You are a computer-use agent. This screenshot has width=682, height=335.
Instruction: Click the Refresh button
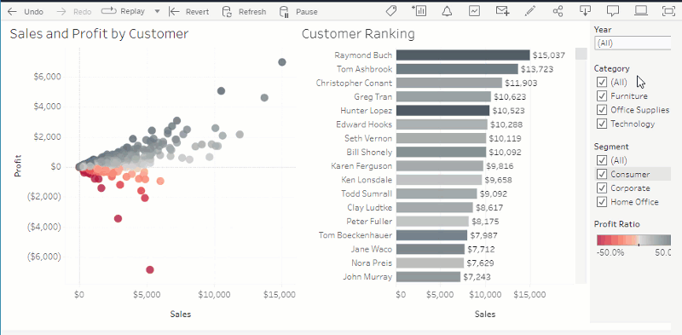(244, 12)
